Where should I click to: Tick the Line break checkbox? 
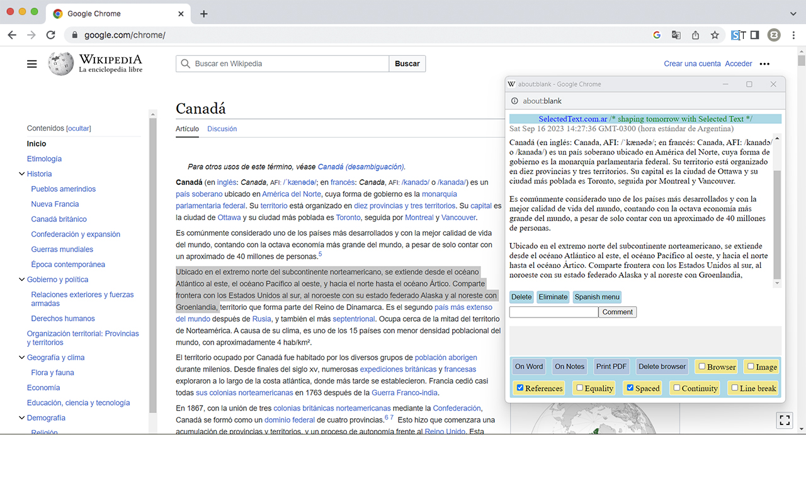click(734, 387)
